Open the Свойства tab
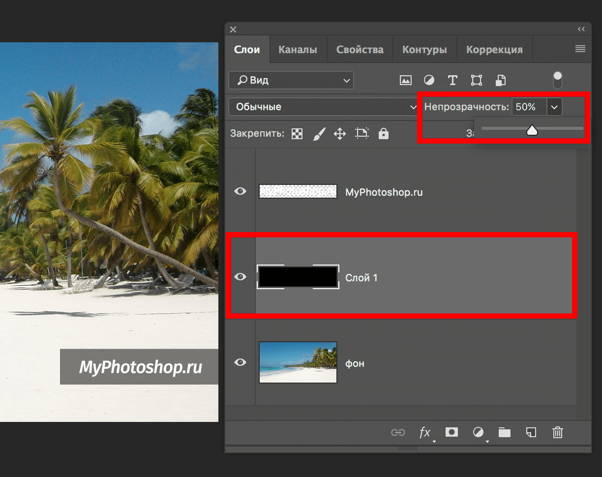602x477 pixels. click(360, 50)
